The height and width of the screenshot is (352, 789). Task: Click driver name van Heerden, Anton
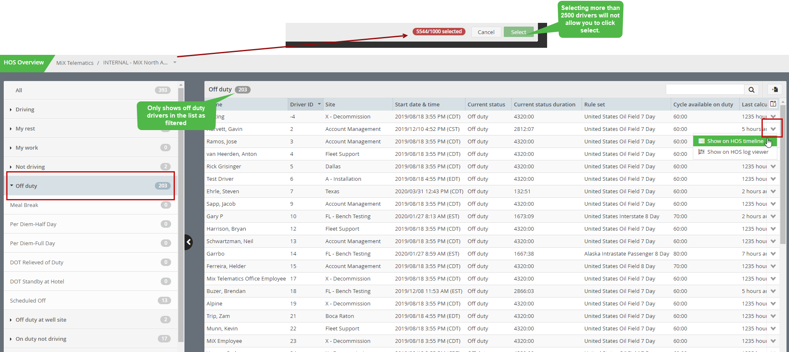click(231, 154)
